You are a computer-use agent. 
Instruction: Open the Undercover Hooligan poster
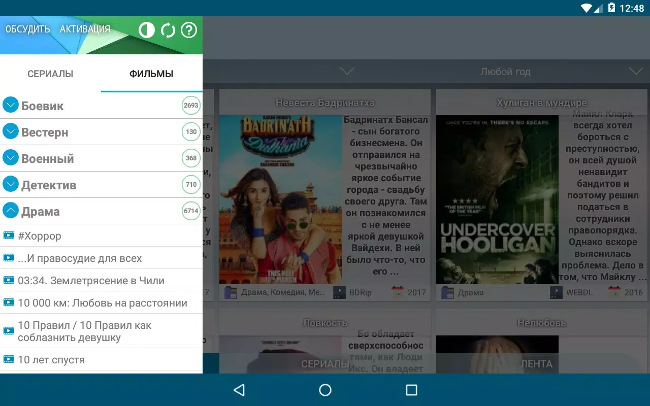pyautogui.click(x=497, y=199)
